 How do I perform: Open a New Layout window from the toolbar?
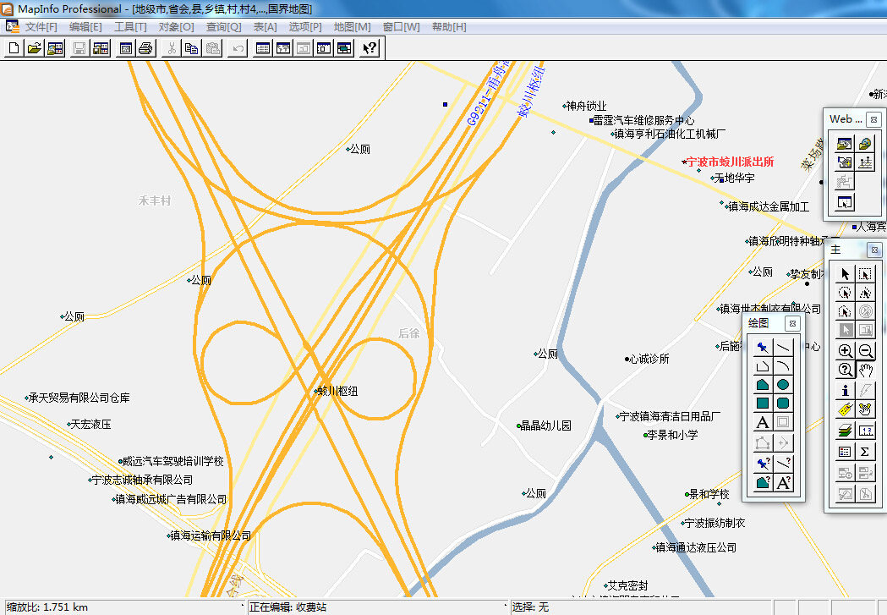[324, 48]
